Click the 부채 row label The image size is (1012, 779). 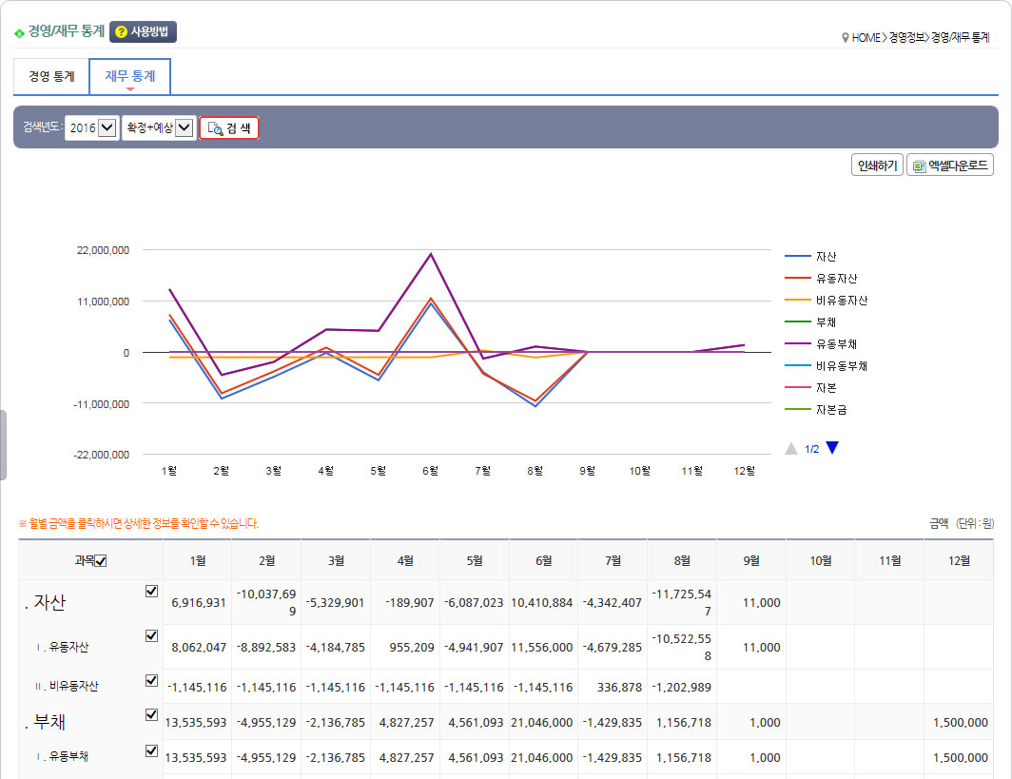[49, 722]
